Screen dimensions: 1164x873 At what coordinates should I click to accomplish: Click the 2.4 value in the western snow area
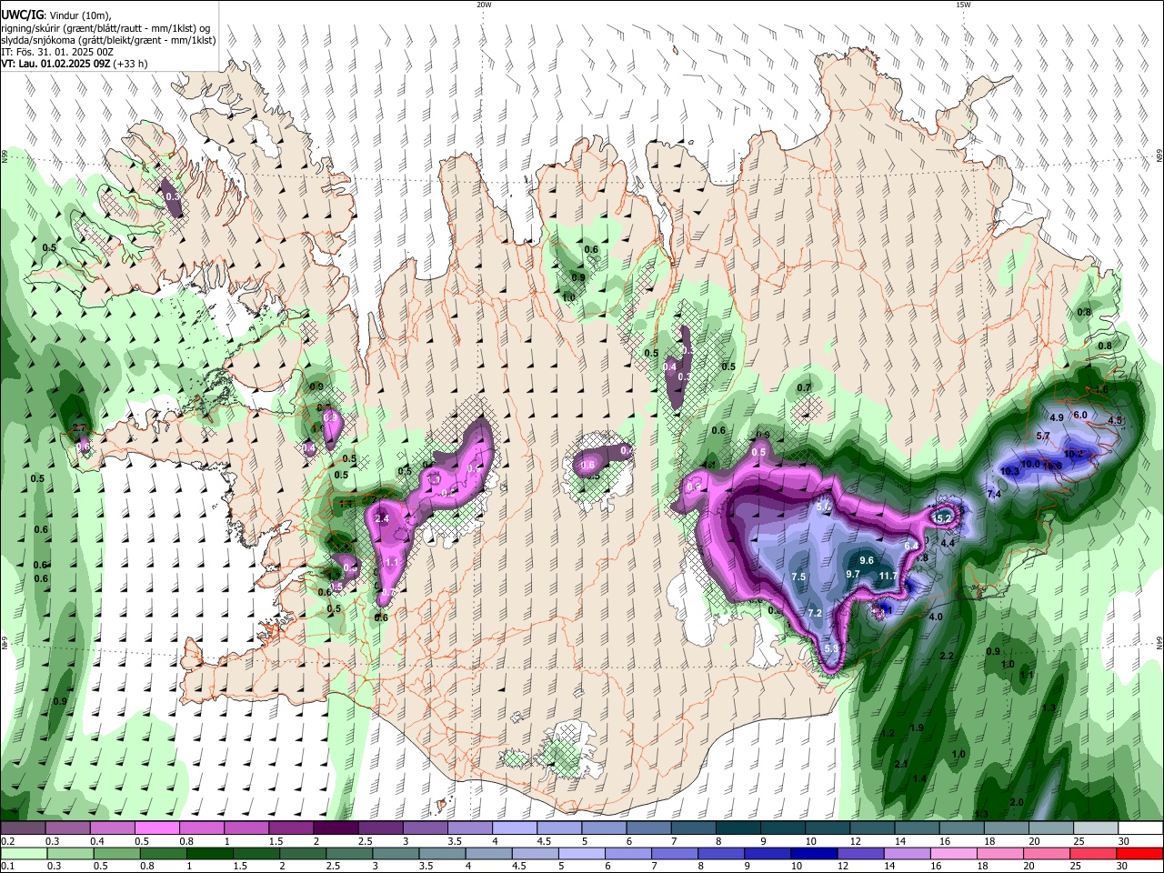(382, 519)
